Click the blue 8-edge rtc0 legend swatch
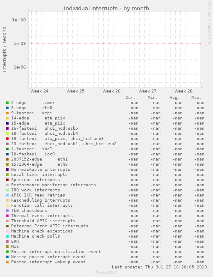Image resolution: width=213 pixels, height=277 pixels. 7,108
